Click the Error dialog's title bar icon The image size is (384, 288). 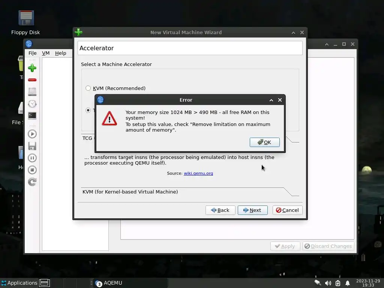coord(100,100)
